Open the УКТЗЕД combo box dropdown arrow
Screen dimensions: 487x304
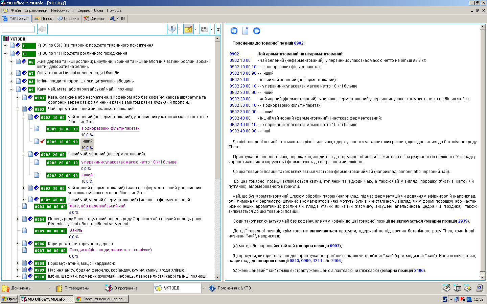(203, 288)
